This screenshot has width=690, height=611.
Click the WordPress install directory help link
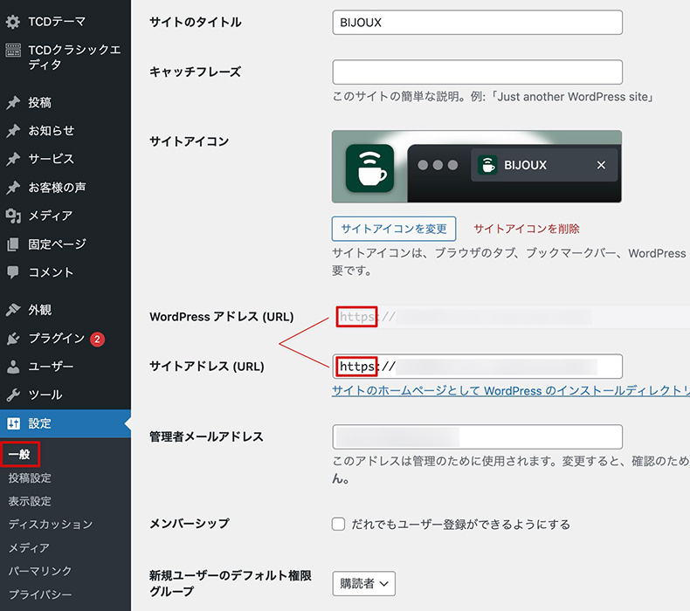[510, 391]
